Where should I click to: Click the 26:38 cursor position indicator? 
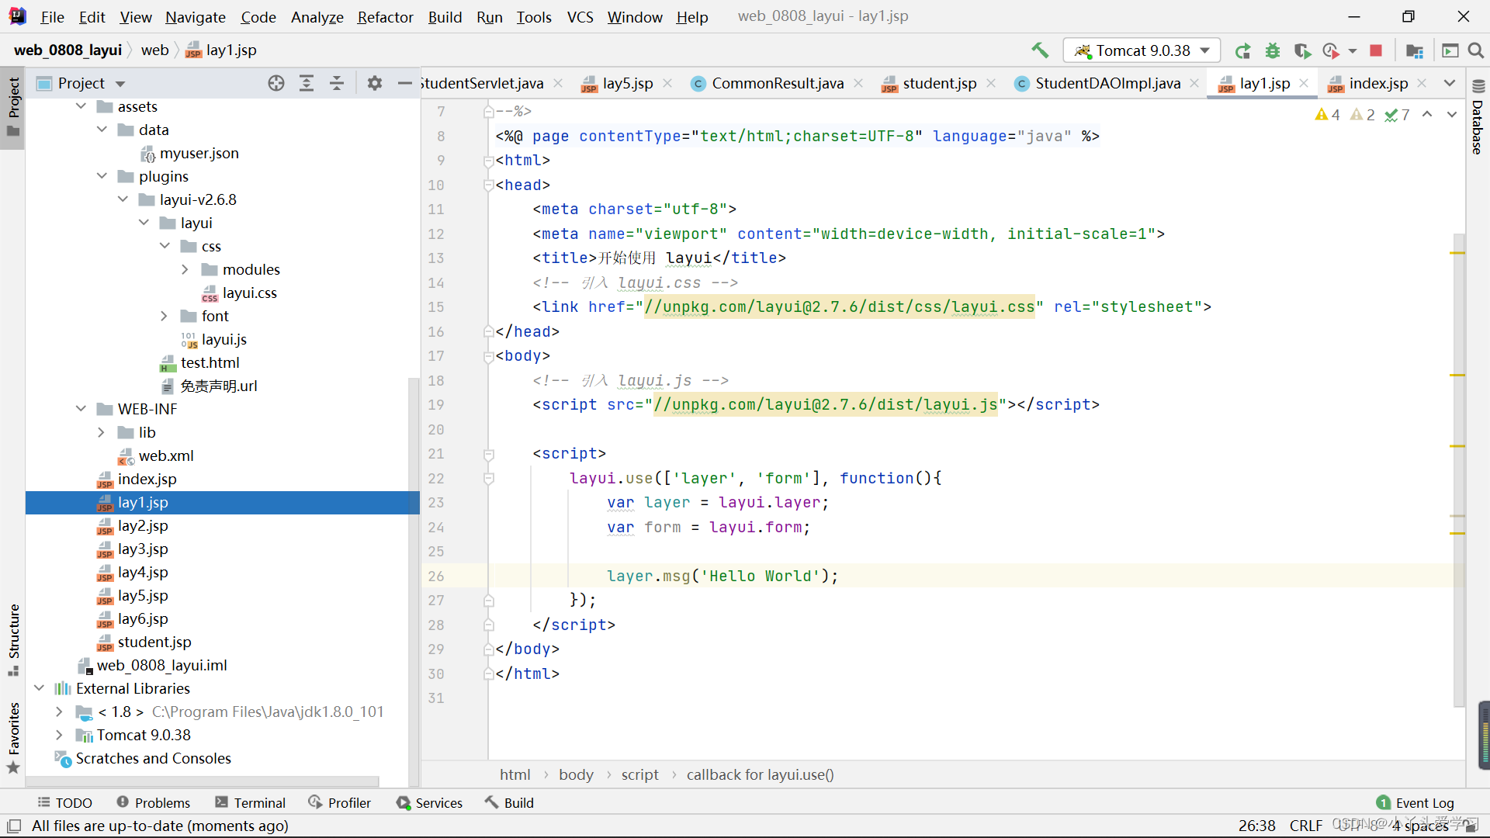point(1257,826)
